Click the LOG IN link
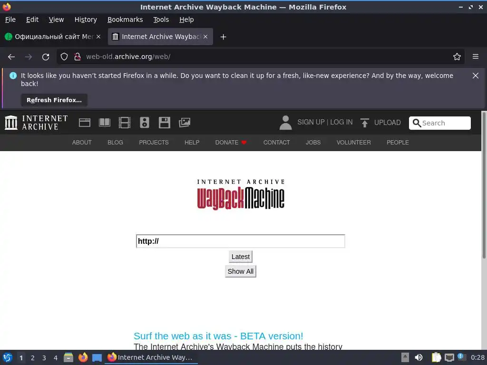The image size is (487, 365). 341,122
